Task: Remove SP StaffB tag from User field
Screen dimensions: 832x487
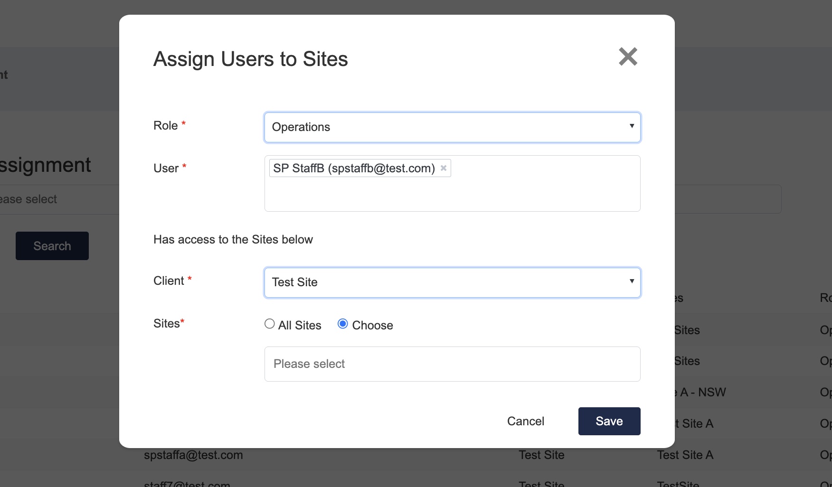Action: [x=444, y=168]
